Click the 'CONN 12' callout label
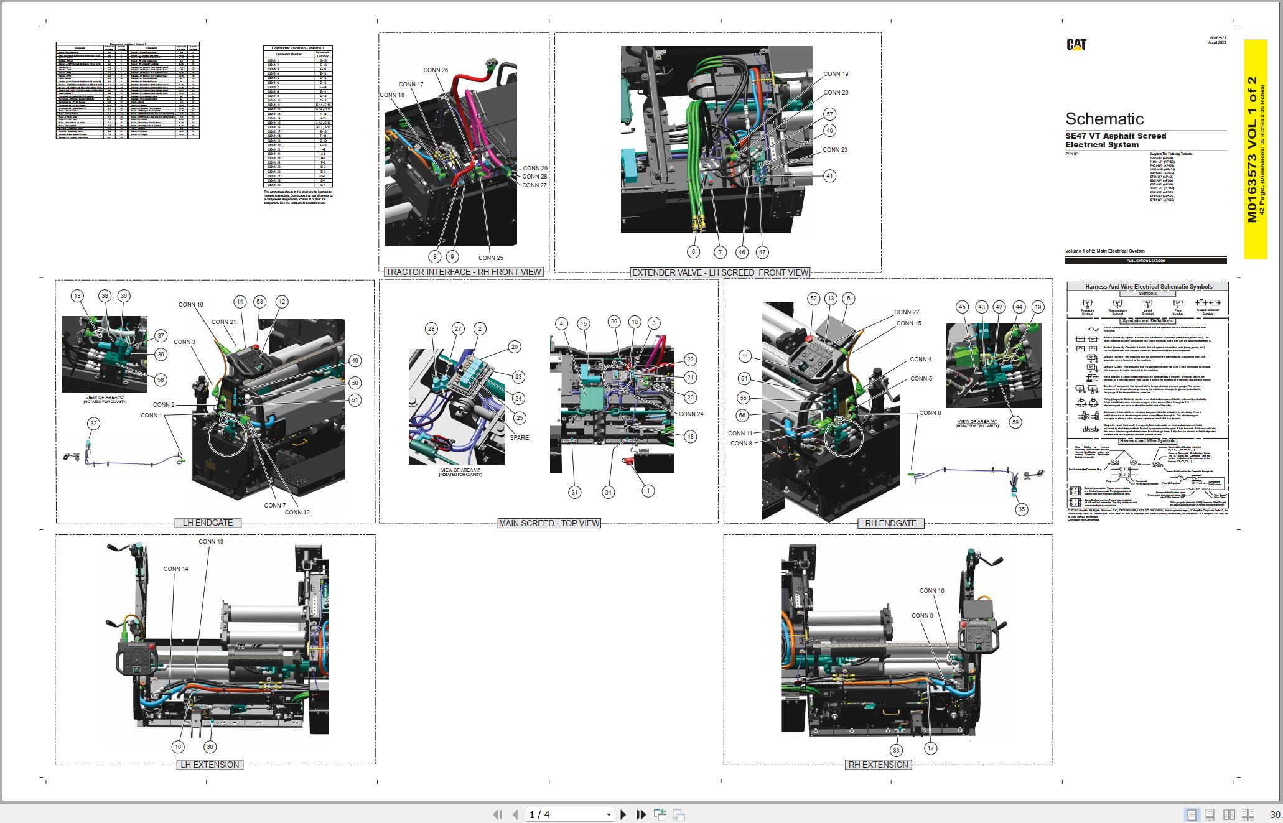Screen dimensions: 1283x823 click(x=297, y=513)
